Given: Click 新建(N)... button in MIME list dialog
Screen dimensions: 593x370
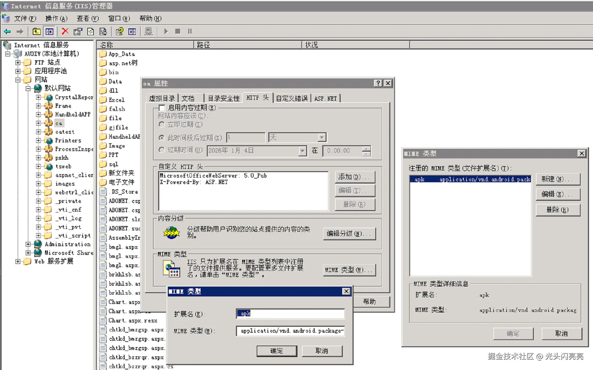Looking at the screenshot, I should 558,179.
